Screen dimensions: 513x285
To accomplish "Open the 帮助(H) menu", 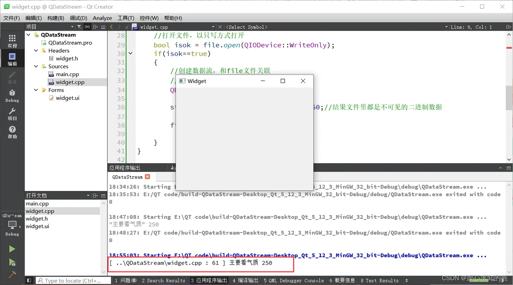I will 173,18.
